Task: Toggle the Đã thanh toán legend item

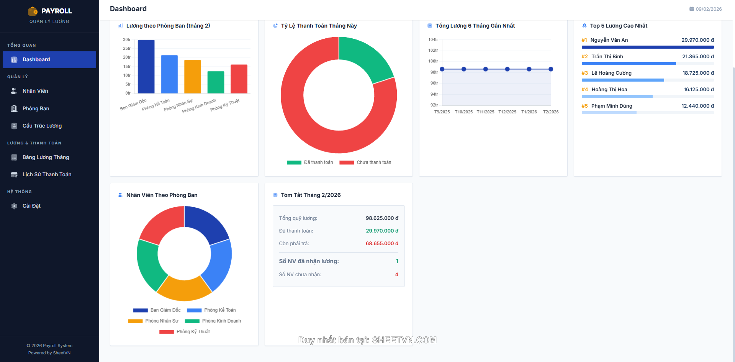Action: tap(310, 162)
